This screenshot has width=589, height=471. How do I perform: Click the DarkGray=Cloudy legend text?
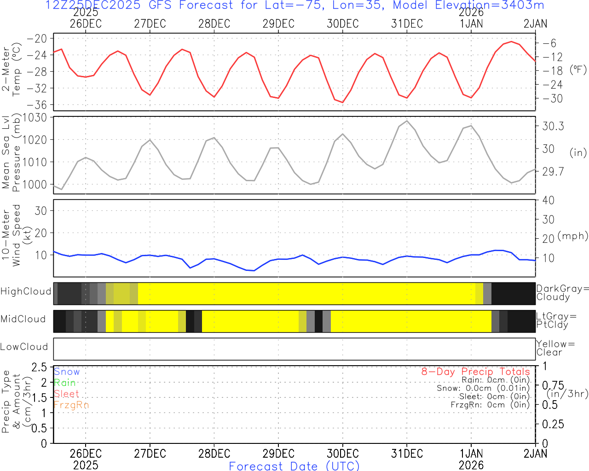tap(562, 293)
